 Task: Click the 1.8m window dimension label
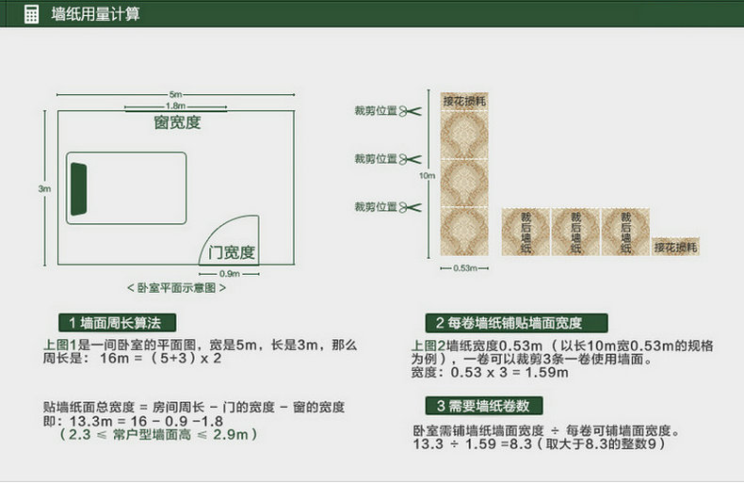point(175,105)
